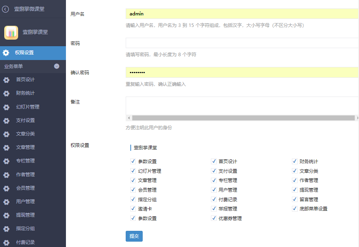The height and width of the screenshot is (247, 359).
Task: Uncheck the 幻灯片管理 permission checkbox
Action: (x=133, y=171)
